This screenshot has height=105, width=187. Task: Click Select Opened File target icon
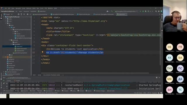[18, 14]
